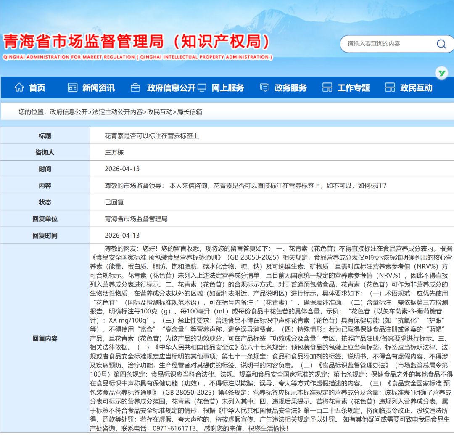Click the layout icon beside 工作专题
Viewport: 454px width, 435px height.
(327, 87)
